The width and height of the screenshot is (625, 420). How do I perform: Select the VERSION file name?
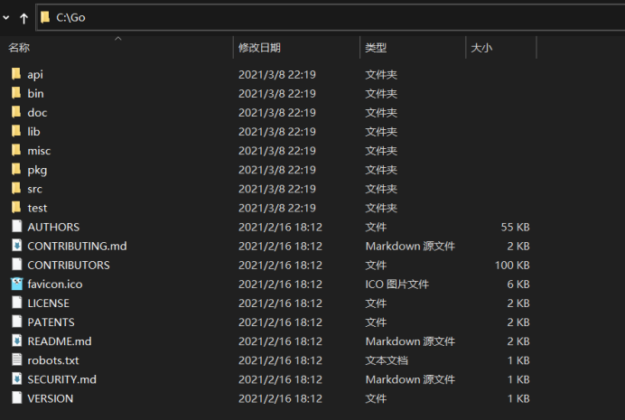tap(51, 399)
